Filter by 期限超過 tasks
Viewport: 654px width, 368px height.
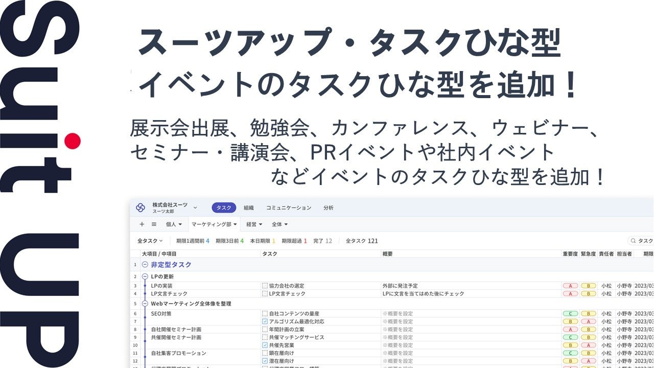click(294, 241)
